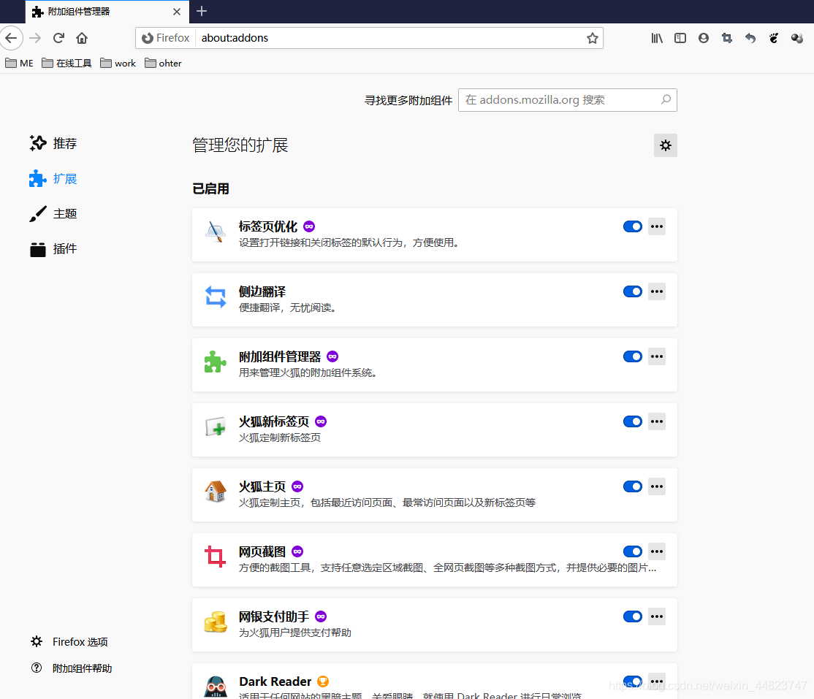Screen dimensions: 814x699
Task: Click the purple badge next to 附加组件管理器
Action: [332, 356]
